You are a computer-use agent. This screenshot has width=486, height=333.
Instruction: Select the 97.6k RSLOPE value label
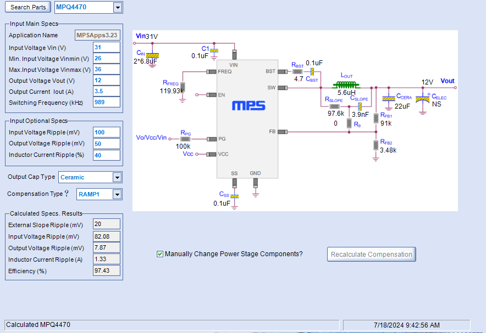coord(336,114)
